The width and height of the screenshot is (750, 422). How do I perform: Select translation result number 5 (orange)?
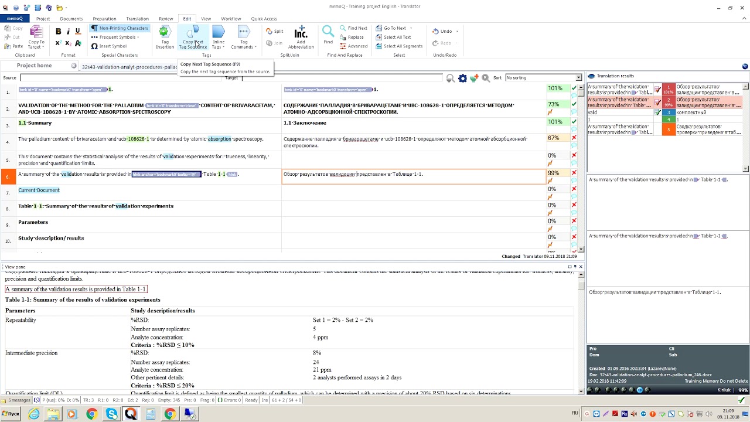(x=669, y=130)
